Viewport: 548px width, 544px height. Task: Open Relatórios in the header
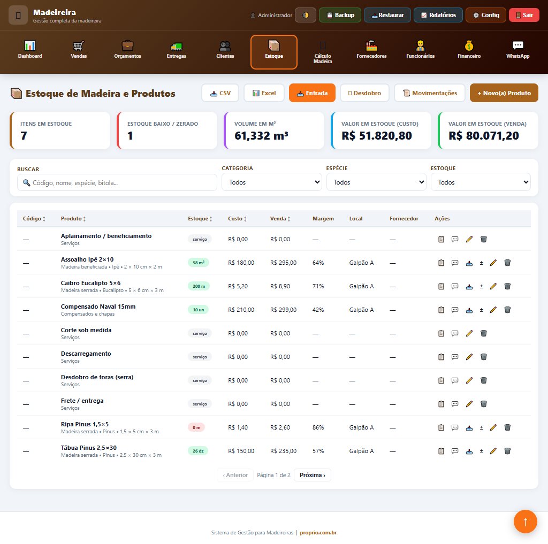pyautogui.click(x=438, y=15)
